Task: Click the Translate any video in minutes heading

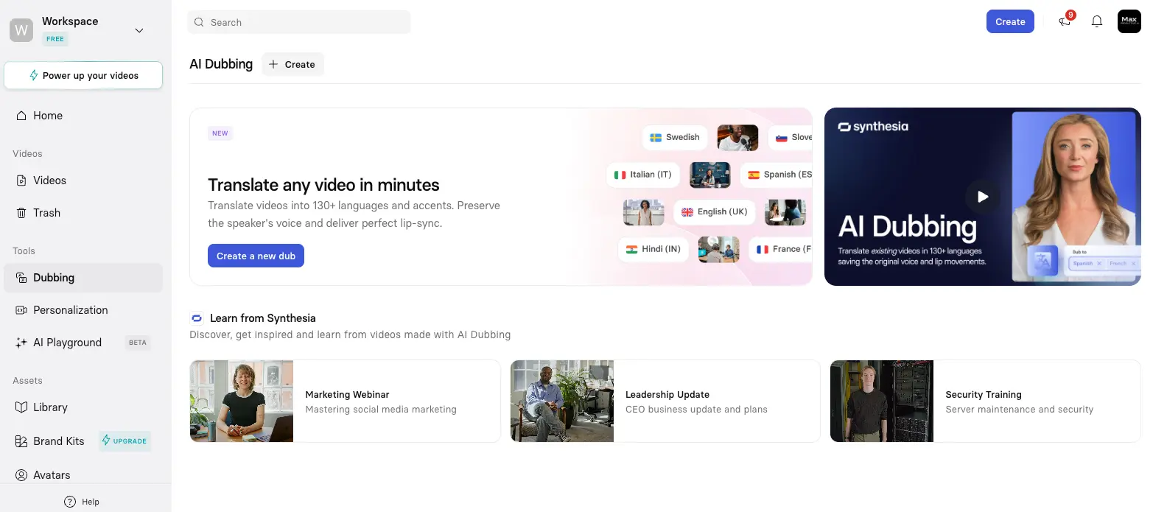Action: [323, 185]
